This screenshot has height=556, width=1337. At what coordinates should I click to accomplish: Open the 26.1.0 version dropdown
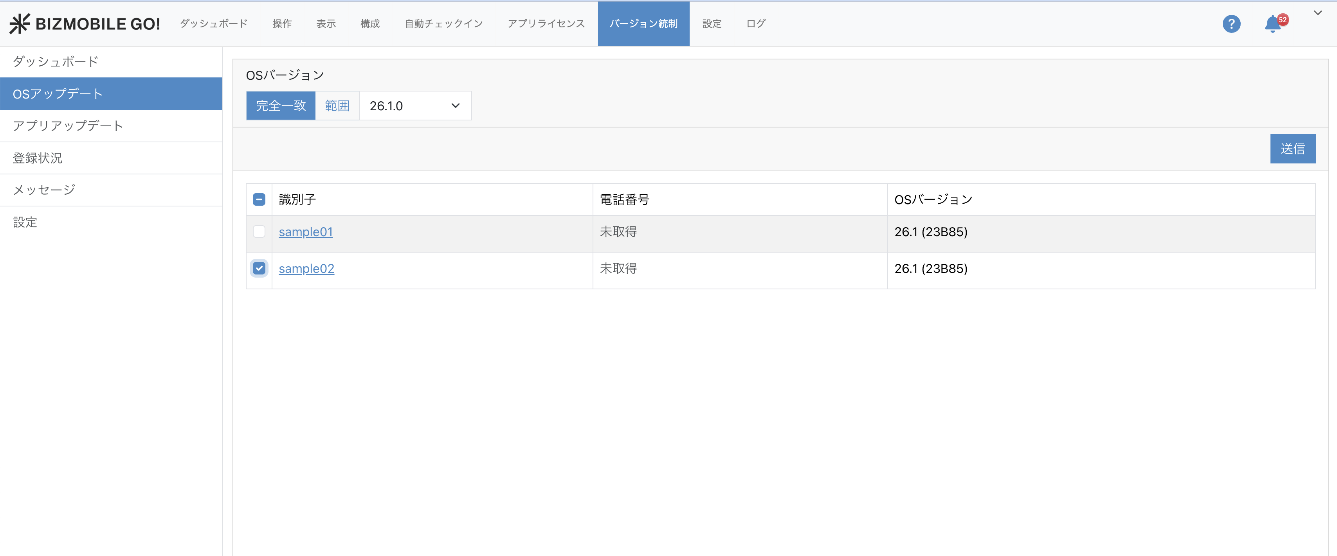click(415, 106)
